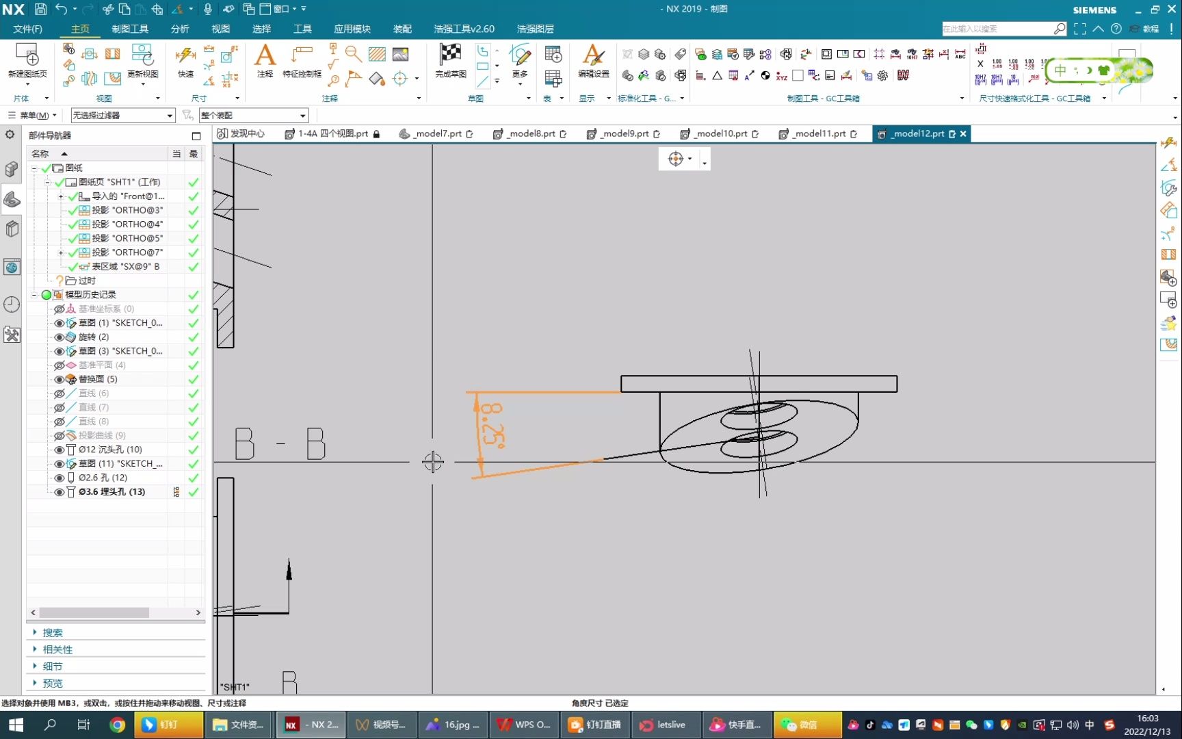The image size is (1182, 739).
Task: Toggle visibility of 旋转 (2) feature
Action: tap(60, 337)
